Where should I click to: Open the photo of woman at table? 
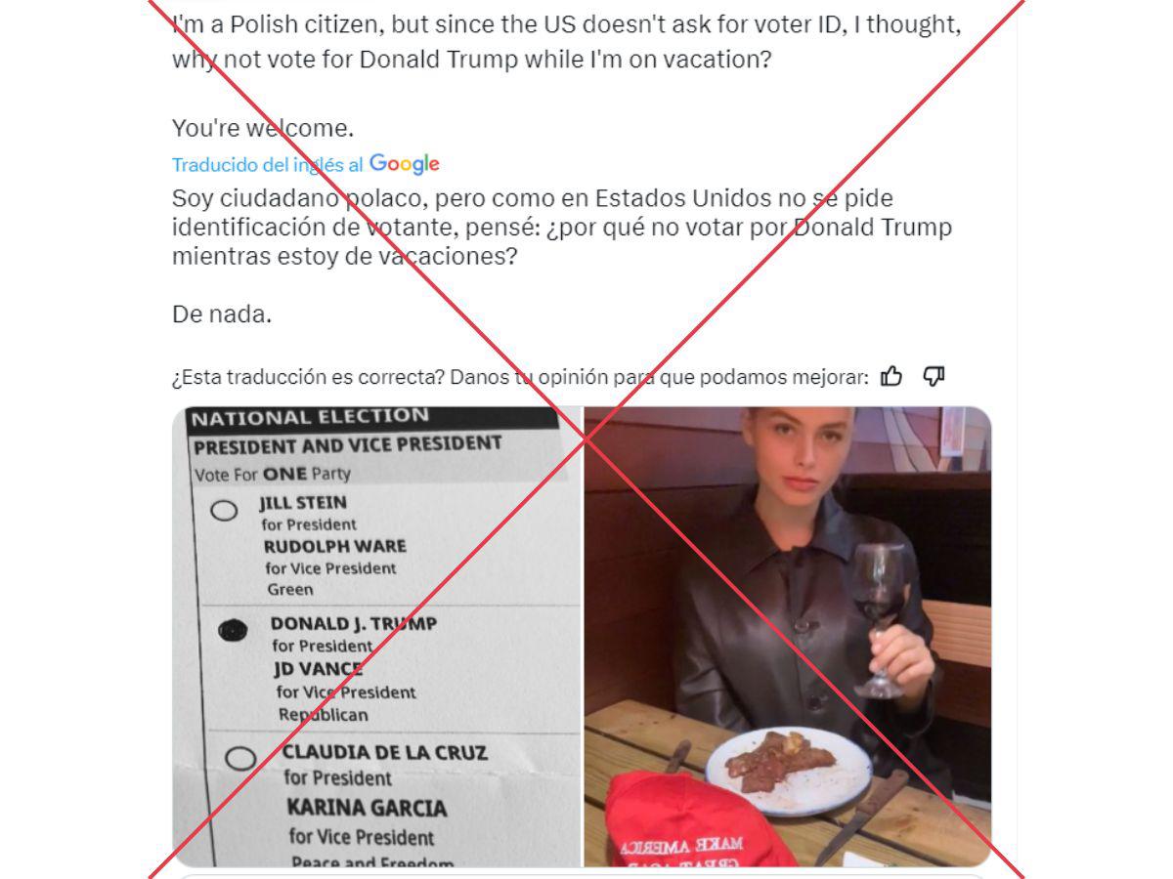[x=788, y=637]
